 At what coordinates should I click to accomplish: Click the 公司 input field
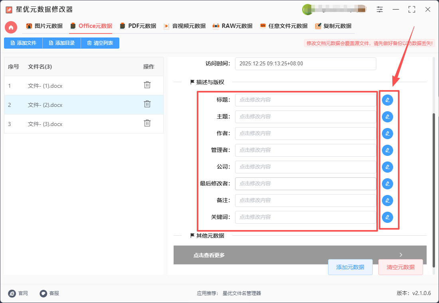pos(305,167)
